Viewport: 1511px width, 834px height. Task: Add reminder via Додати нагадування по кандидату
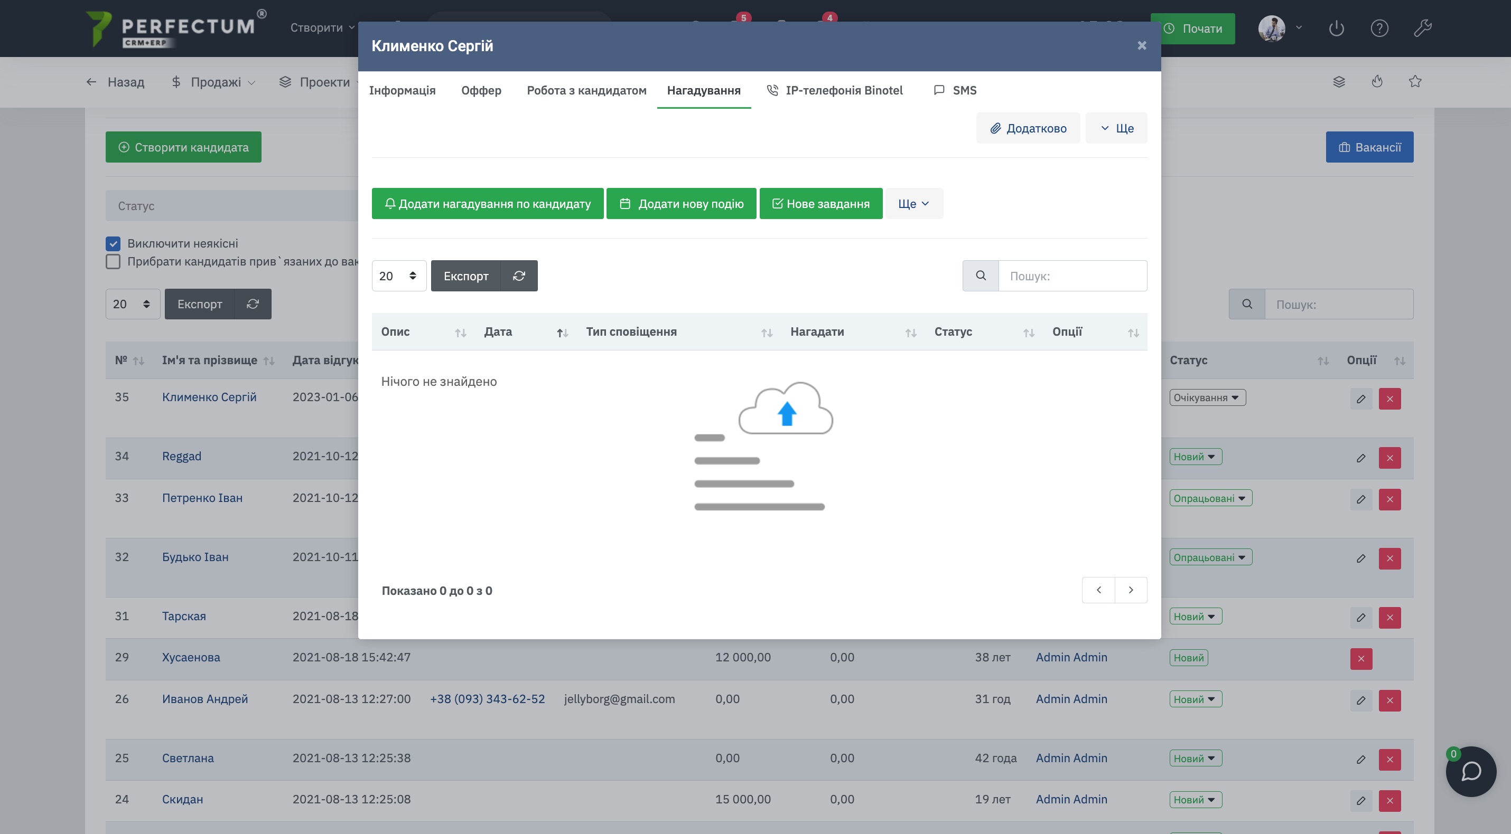[x=488, y=204]
